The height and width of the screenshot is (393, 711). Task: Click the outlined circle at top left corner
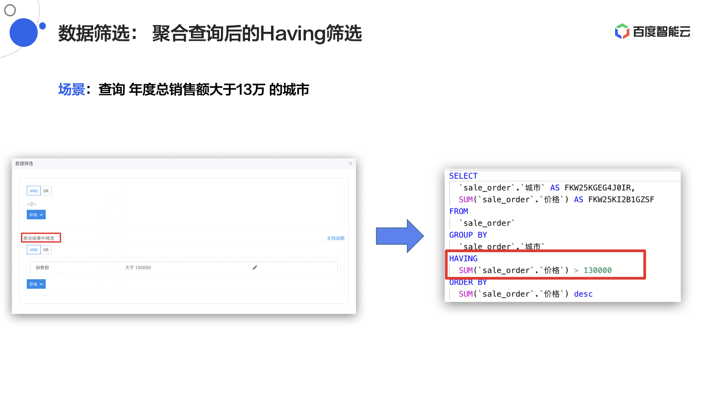[10, 10]
